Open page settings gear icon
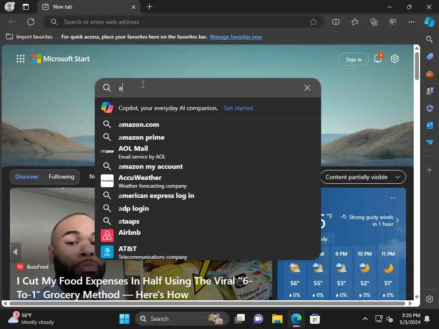 395,59
